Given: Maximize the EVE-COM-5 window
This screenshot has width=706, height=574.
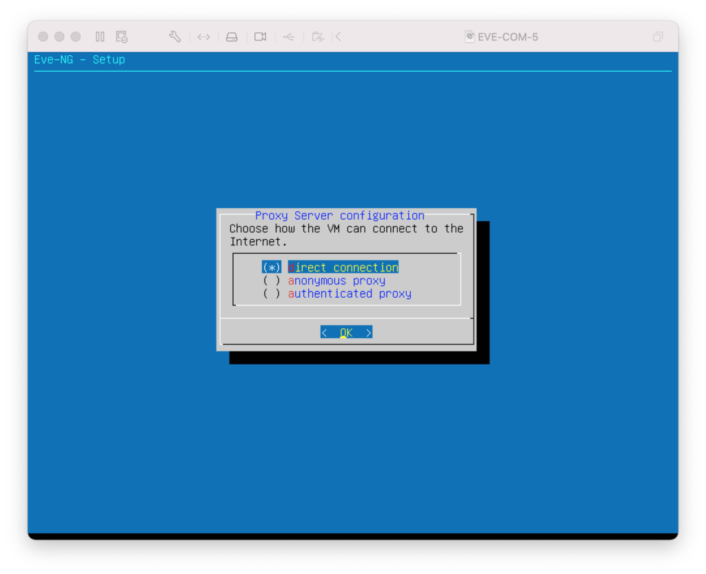Looking at the screenshot, I should 76,37.
